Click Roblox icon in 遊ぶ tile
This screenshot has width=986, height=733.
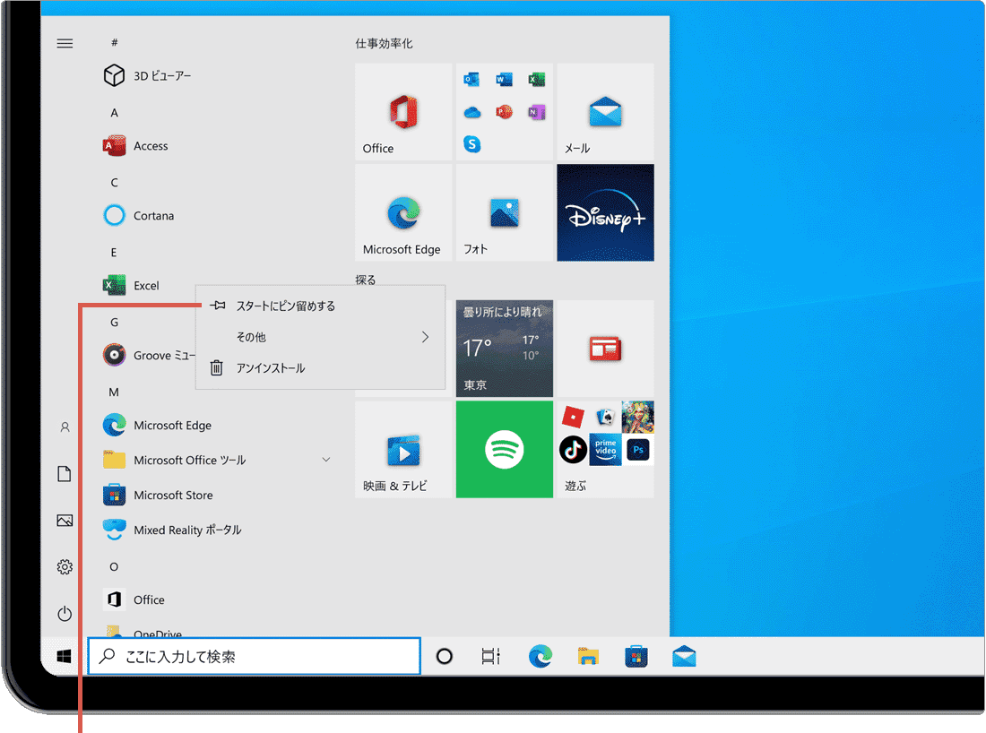(x=573, y=417)
